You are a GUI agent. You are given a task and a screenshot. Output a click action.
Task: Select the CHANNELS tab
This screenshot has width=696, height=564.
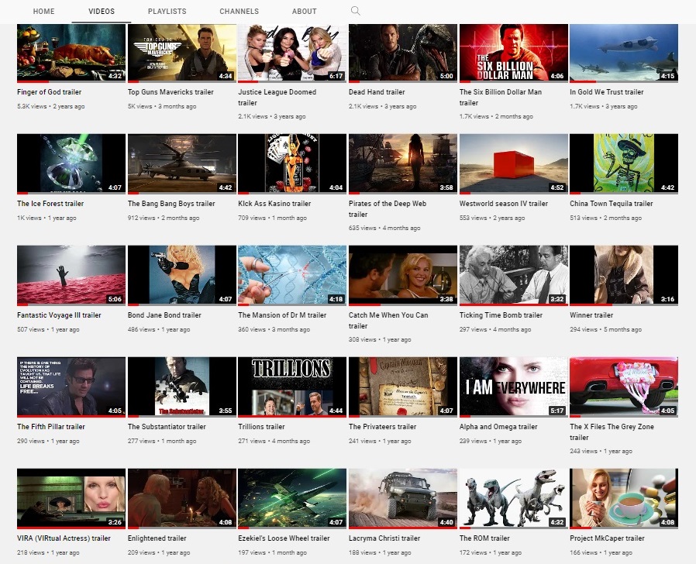[x=239, y=12]
